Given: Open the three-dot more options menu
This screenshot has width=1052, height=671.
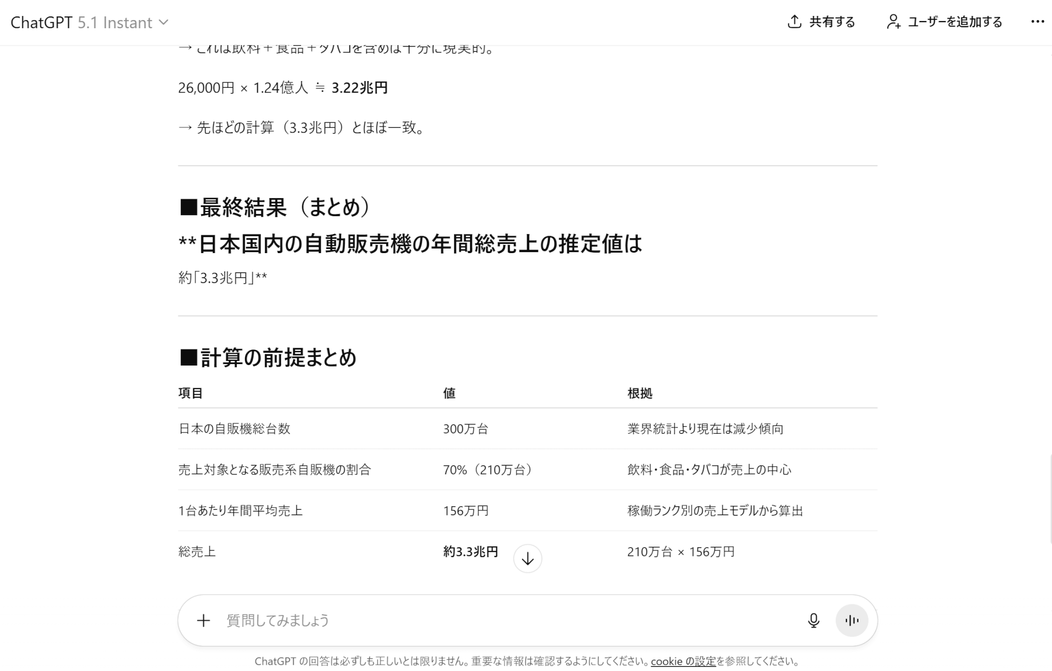Looking at the screenshot, I should (1037, 22).
